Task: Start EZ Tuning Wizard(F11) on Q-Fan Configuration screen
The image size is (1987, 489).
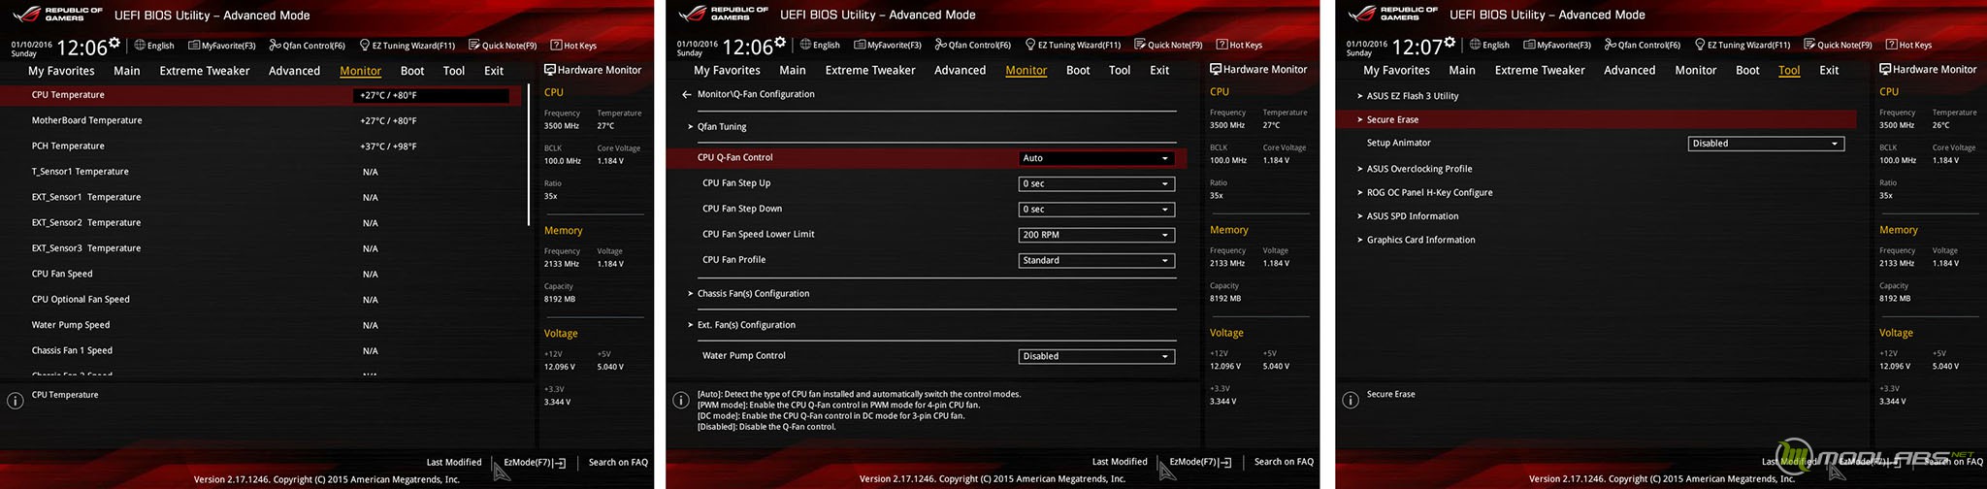Action: [1072, 45]
